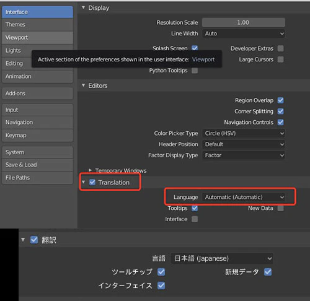Image resolution: width=310 pixels, height=301 pixels.
Task: Switch to the Keymap section
Action: pyautogui.click(x=37, y=136)
